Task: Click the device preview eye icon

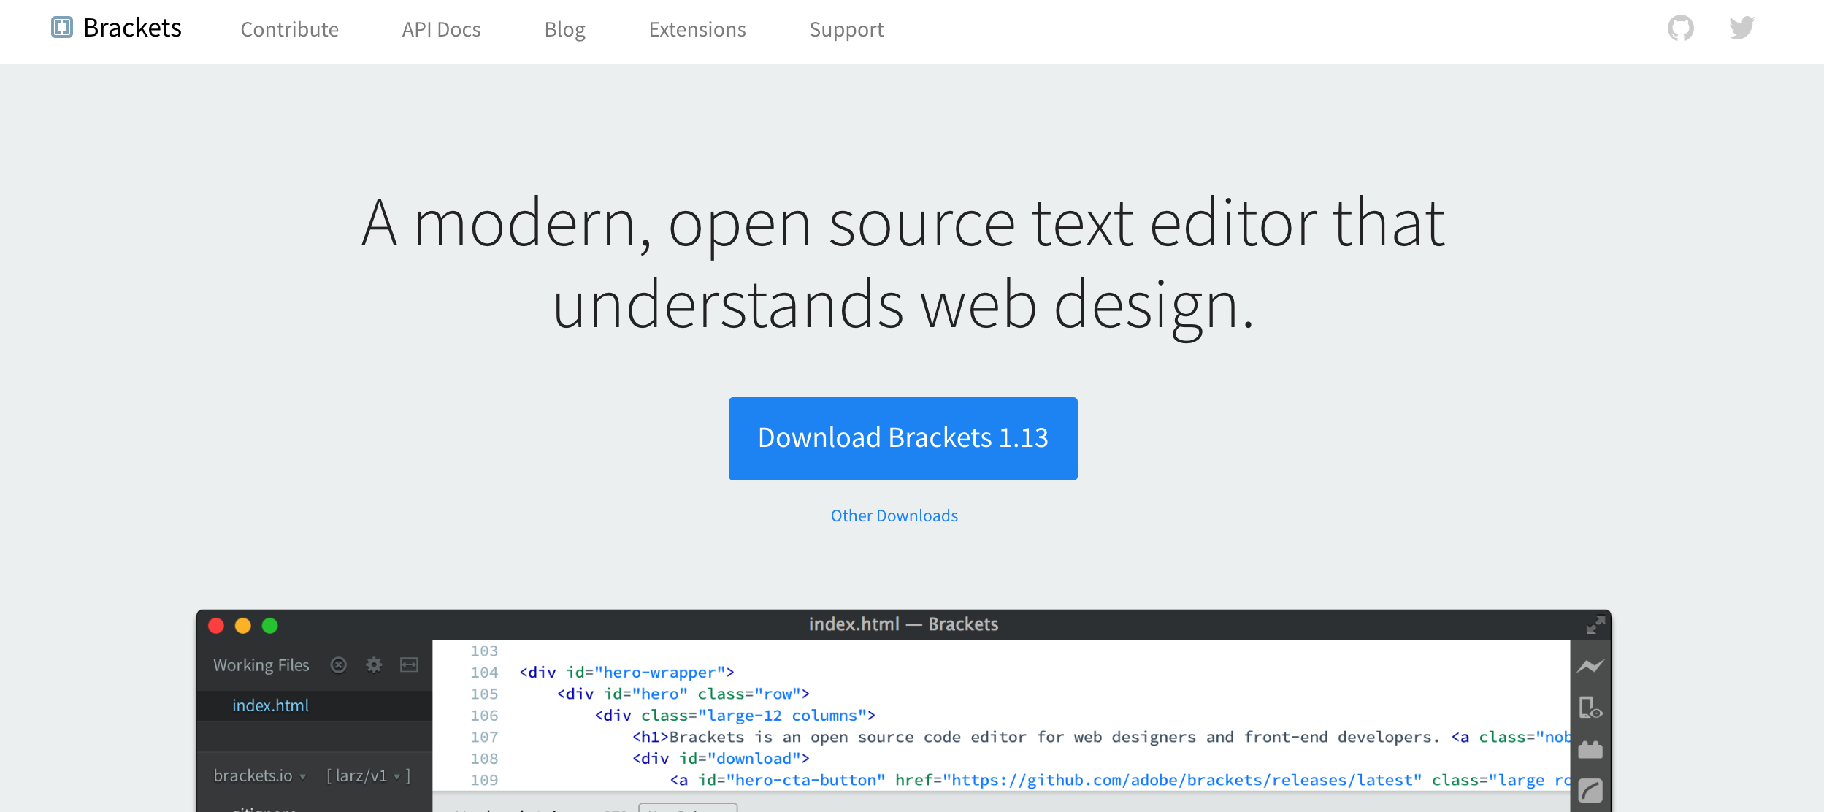Action: point(1590,708)
